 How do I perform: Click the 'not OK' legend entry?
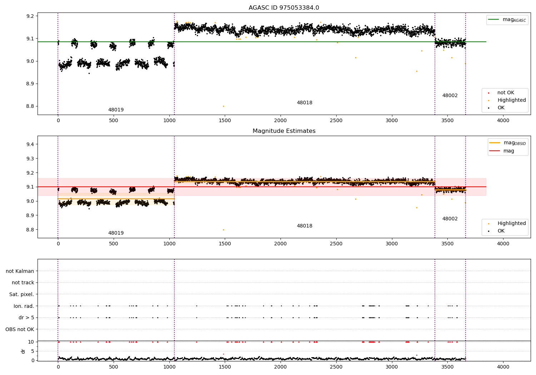(501, 93)
